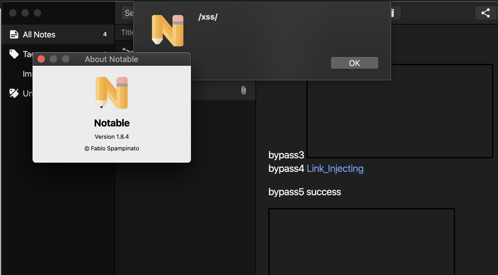Click the Notable heading in About window

[112, 123]
